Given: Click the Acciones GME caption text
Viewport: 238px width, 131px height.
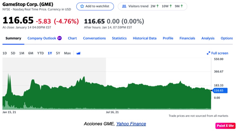Looking at the screenshot, I should click(x=99, y=124).
